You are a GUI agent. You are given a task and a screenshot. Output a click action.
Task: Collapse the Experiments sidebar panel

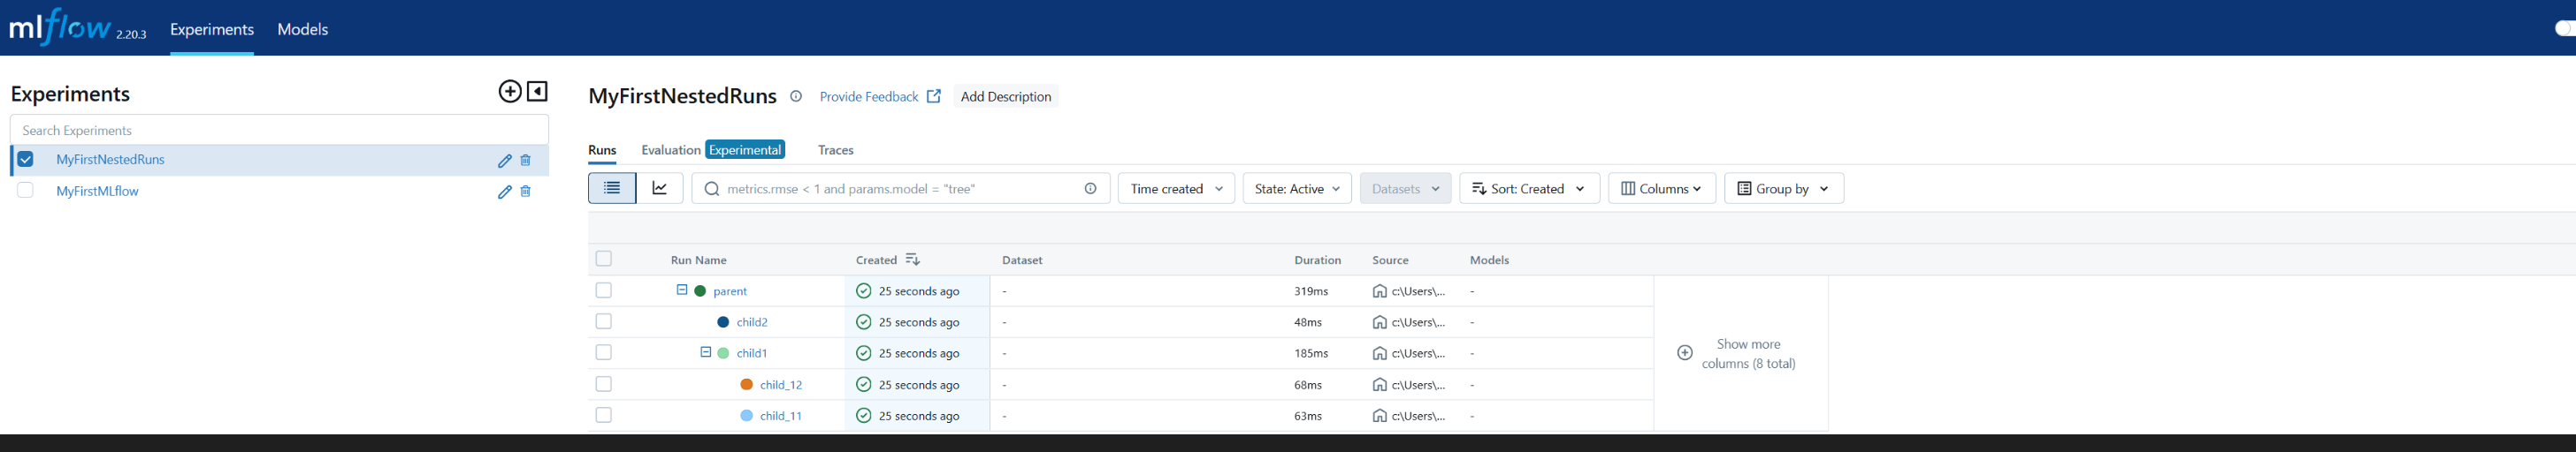537,92
